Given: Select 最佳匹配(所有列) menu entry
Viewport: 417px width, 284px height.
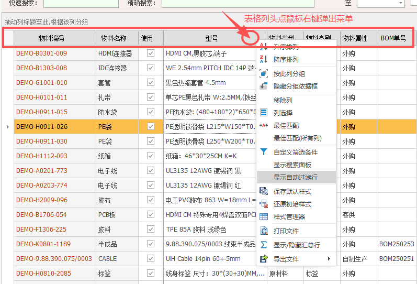Looking at the screenshot, I should [x=297, y=138].
